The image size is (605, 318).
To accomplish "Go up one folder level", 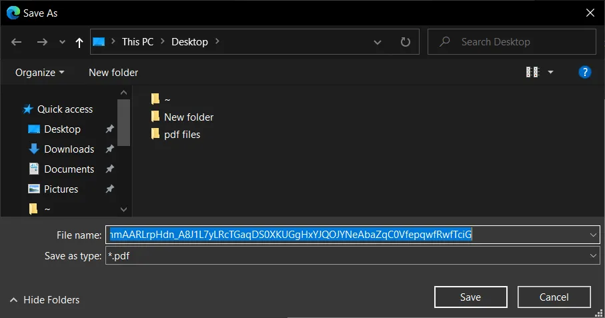I will point(79,42).
